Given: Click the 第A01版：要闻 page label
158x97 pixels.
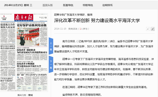Looking at the screenshot, I should click(25, 95).
